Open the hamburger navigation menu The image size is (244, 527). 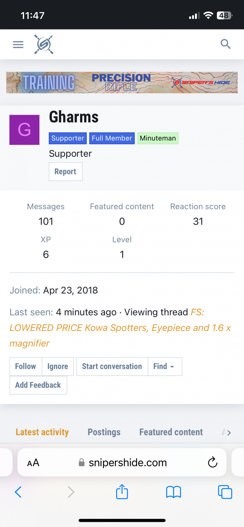click(18, 45)
